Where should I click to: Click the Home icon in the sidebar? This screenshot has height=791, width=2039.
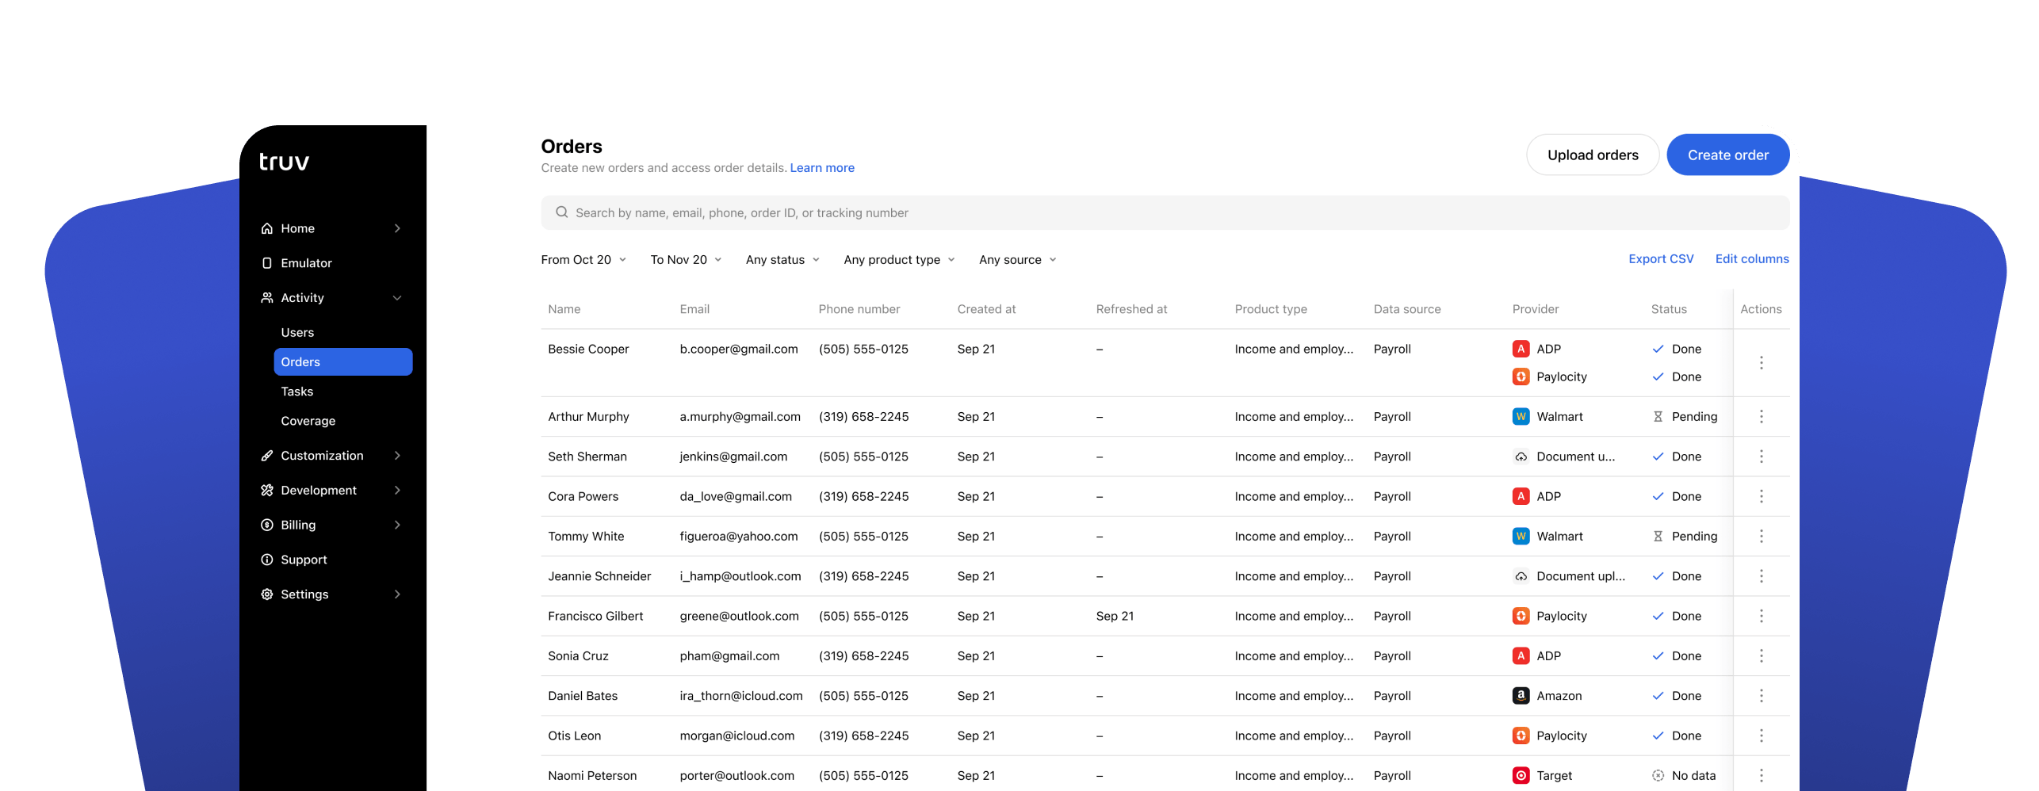coord(266,227)
